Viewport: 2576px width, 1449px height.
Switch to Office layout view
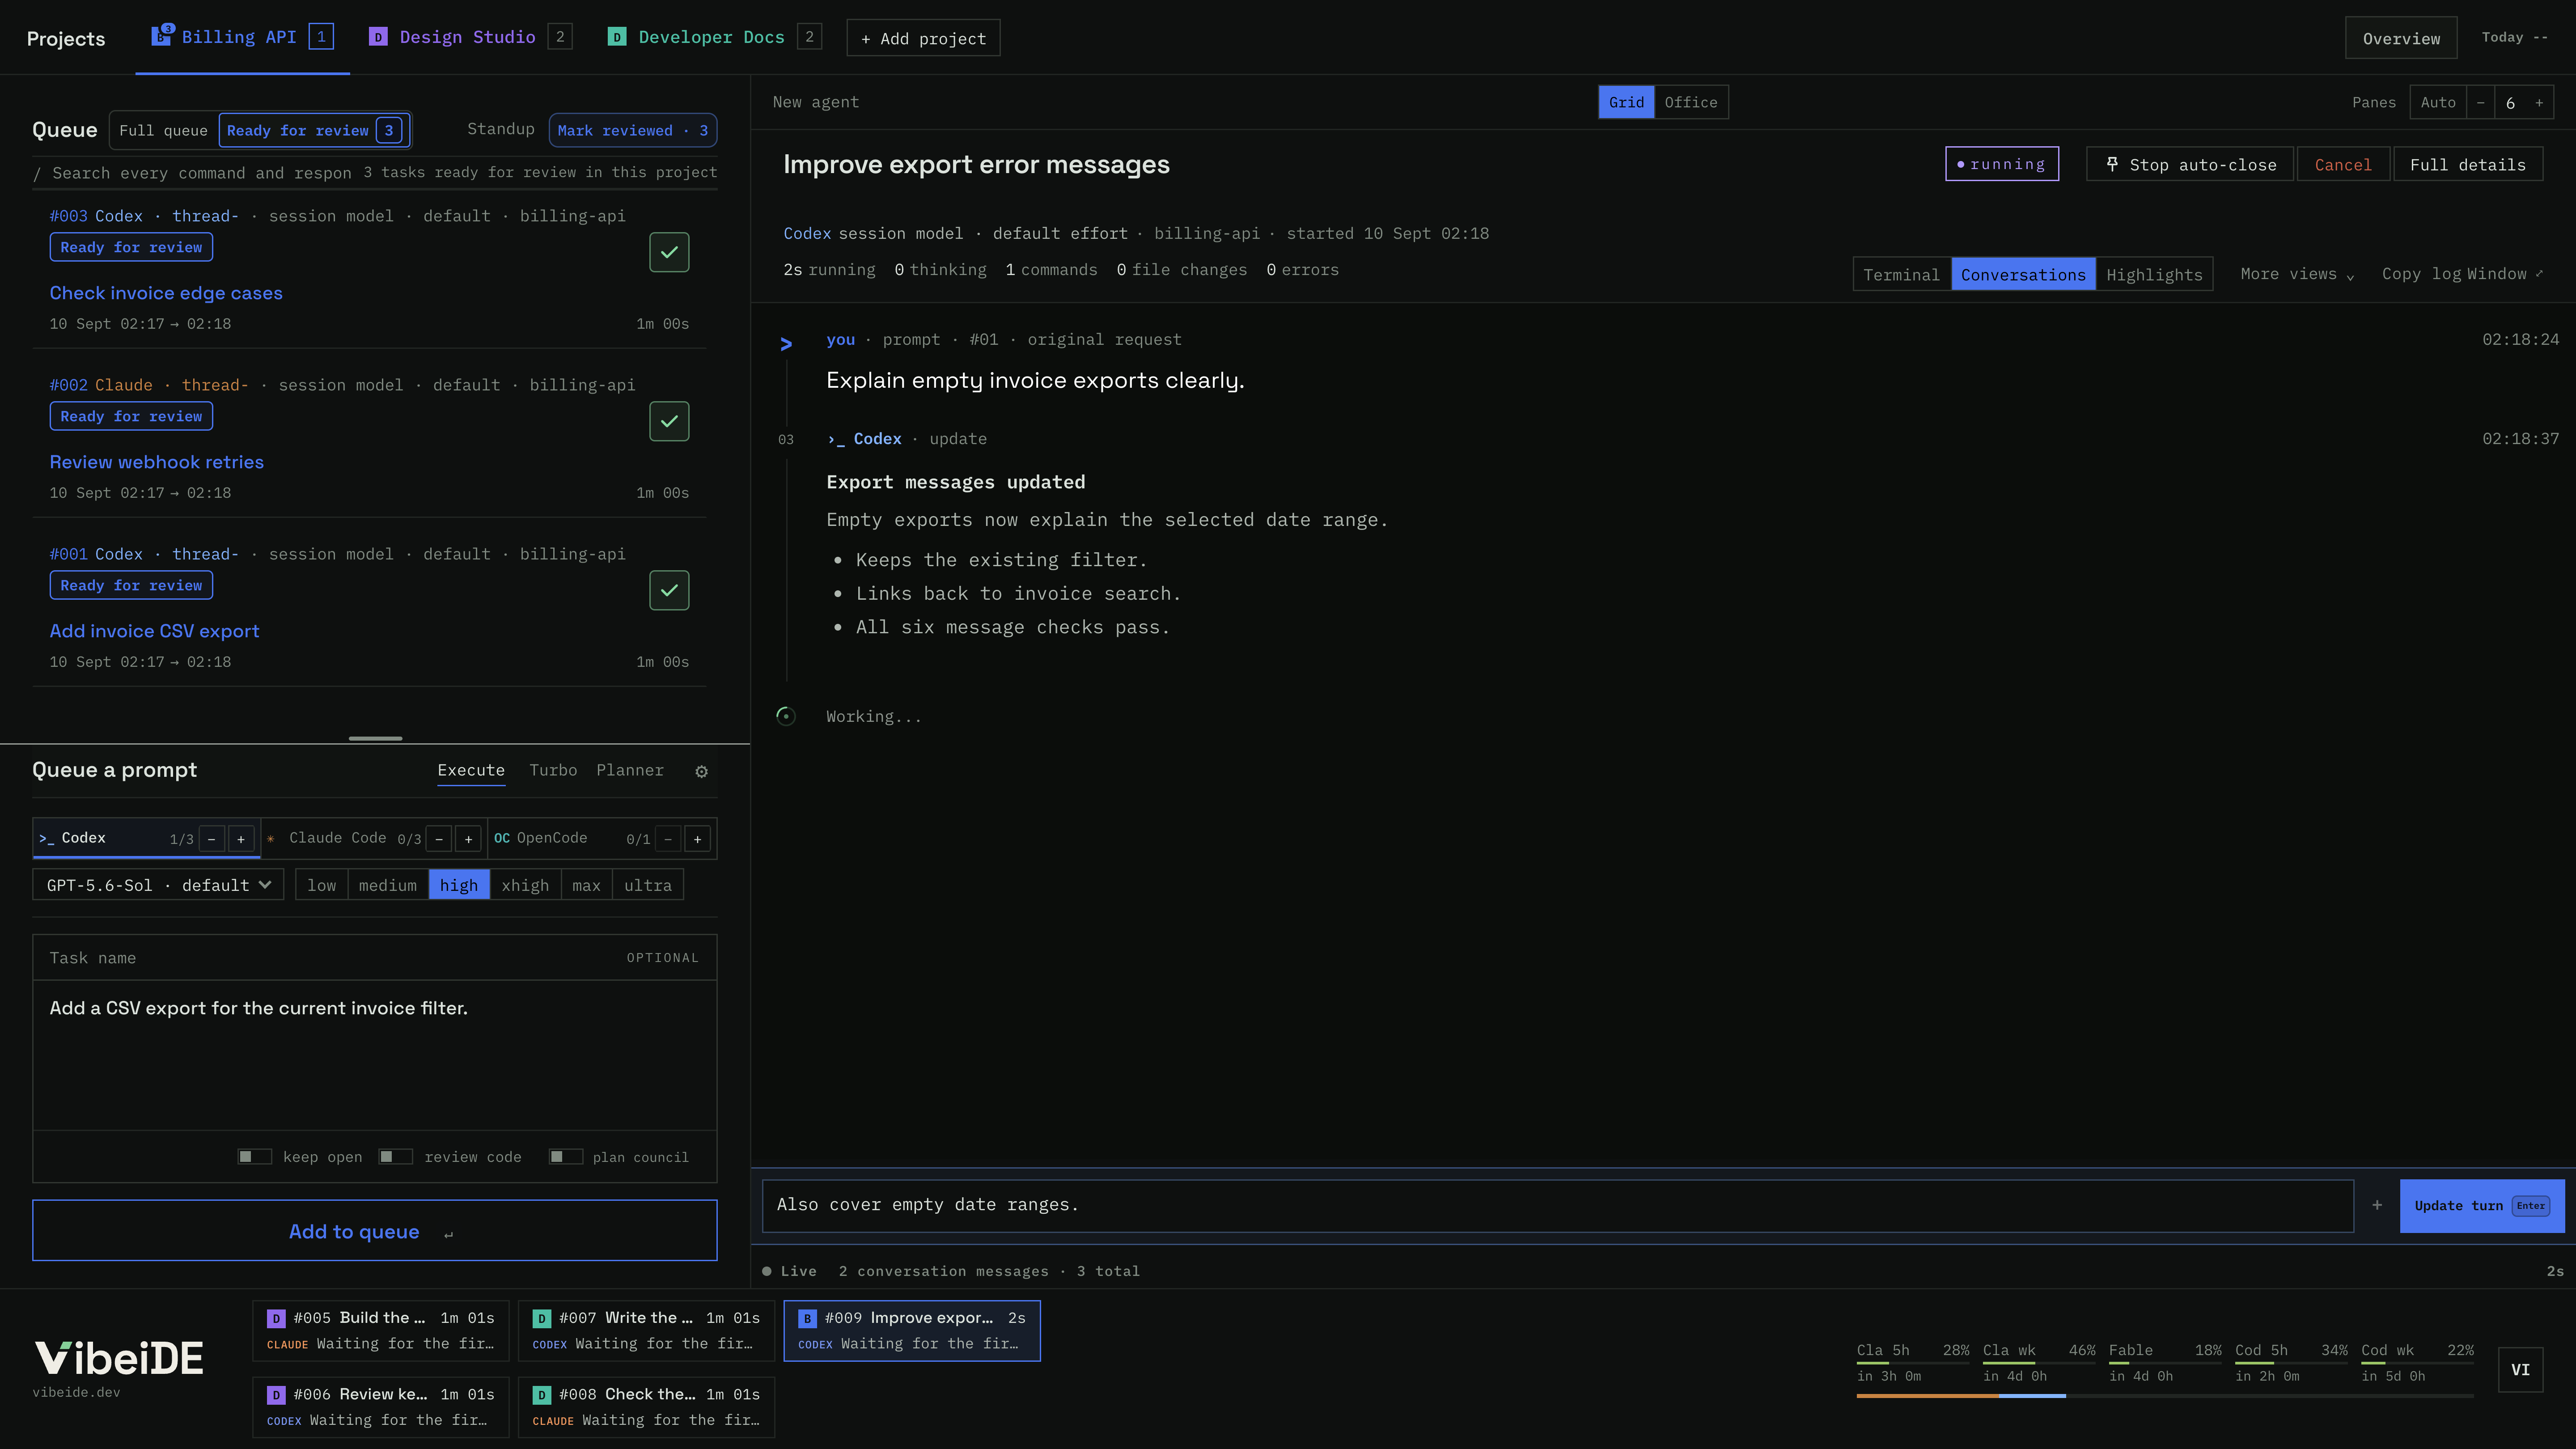(x=1691, y=102)
